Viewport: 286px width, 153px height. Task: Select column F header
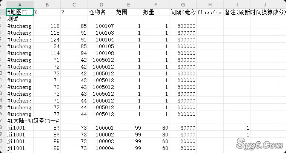pyautogui.click(x=155, y=5)
